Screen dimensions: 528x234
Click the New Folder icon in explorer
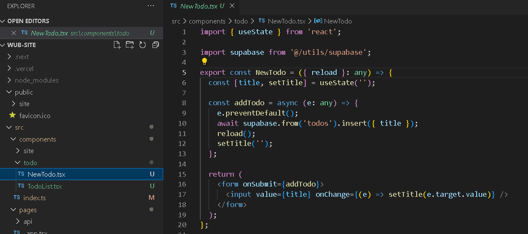pyautogui.click(x=130, y=45)
